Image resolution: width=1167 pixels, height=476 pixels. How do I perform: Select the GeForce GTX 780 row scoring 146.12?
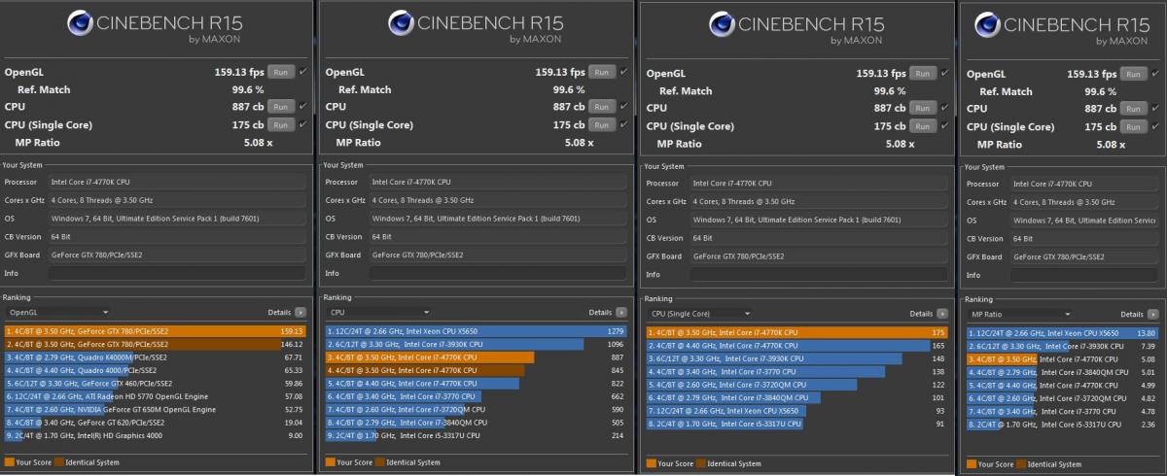tap(155, 344)
